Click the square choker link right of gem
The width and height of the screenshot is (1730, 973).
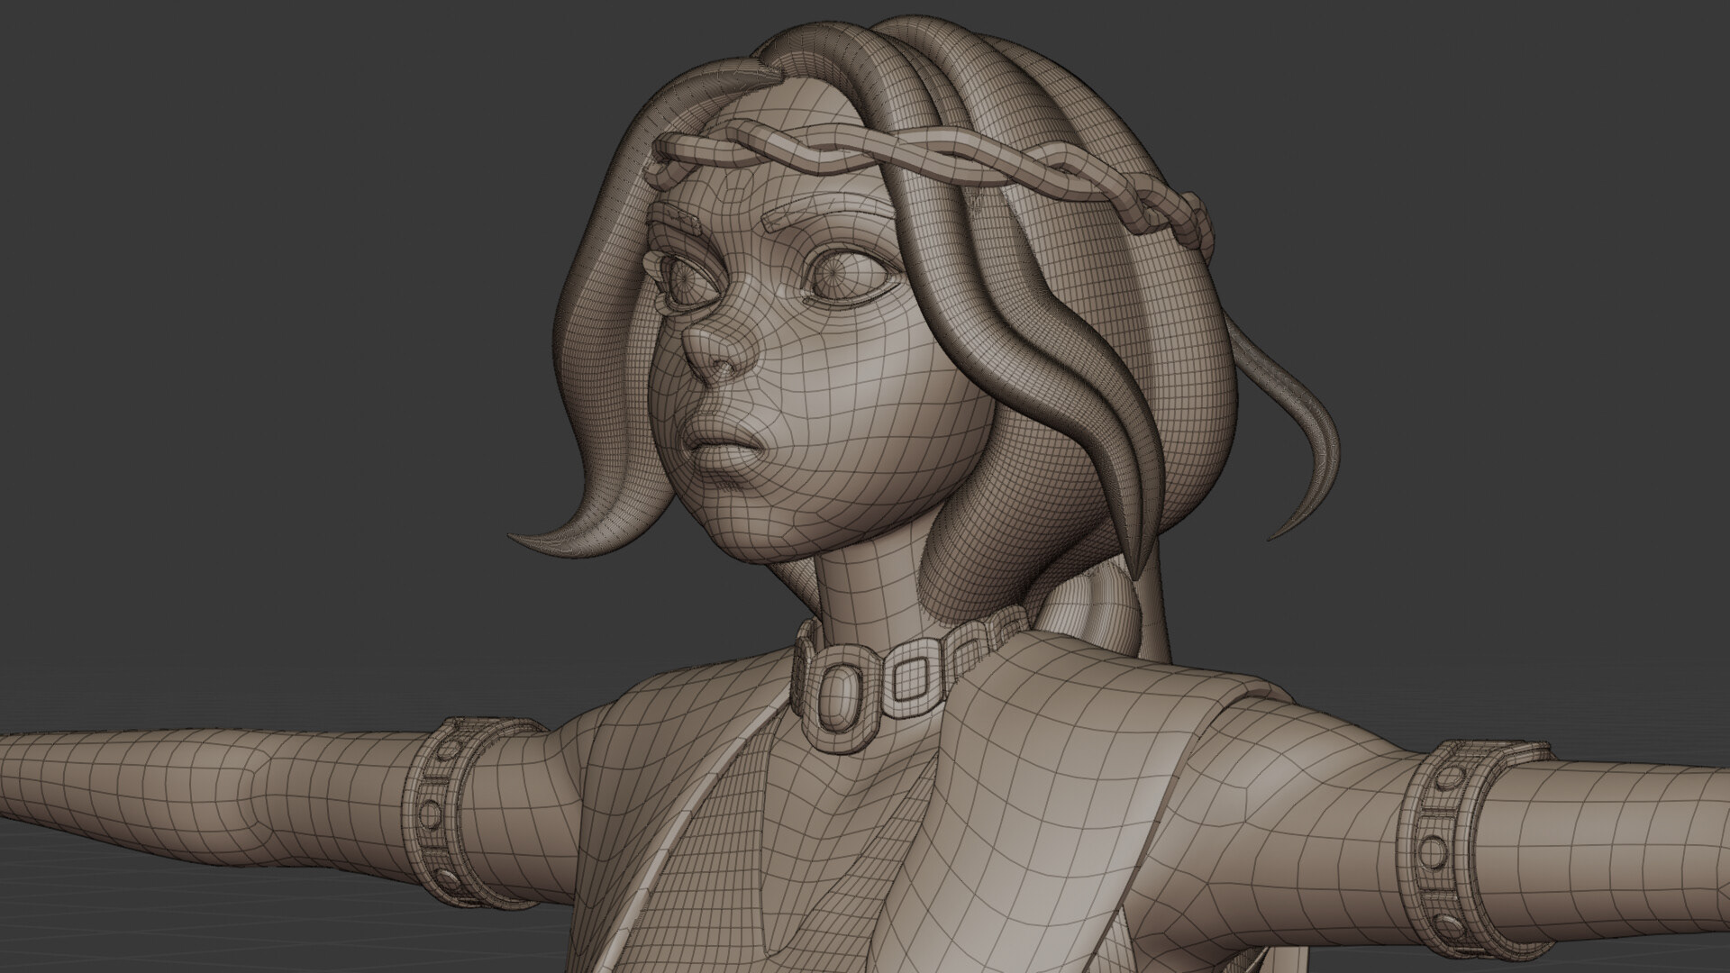tap(909, 680)
